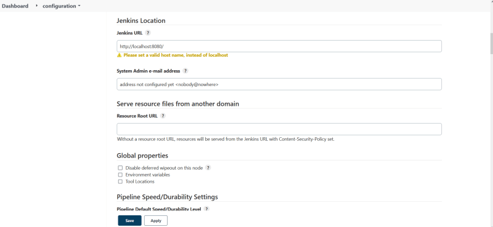Focus the System Admin e-mail address field
The image size is (493, 227).
click(279, 84)
